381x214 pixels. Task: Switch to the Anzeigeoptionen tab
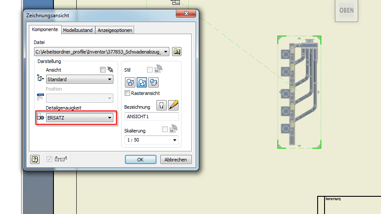coord(115,30)
